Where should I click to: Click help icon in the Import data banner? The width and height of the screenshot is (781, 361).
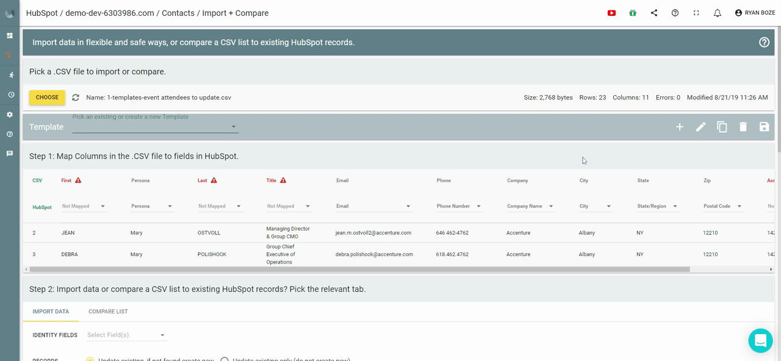pos(764,42)
